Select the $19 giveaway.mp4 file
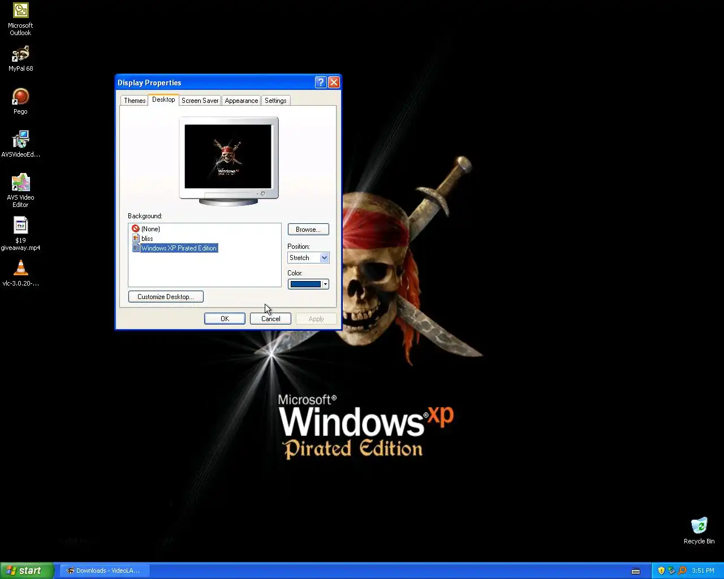724x579 pixels. (x=20, y=234)
